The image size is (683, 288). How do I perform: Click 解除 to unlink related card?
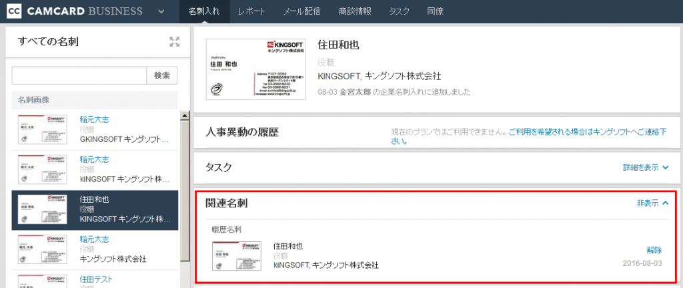click(x=654, y=250)
